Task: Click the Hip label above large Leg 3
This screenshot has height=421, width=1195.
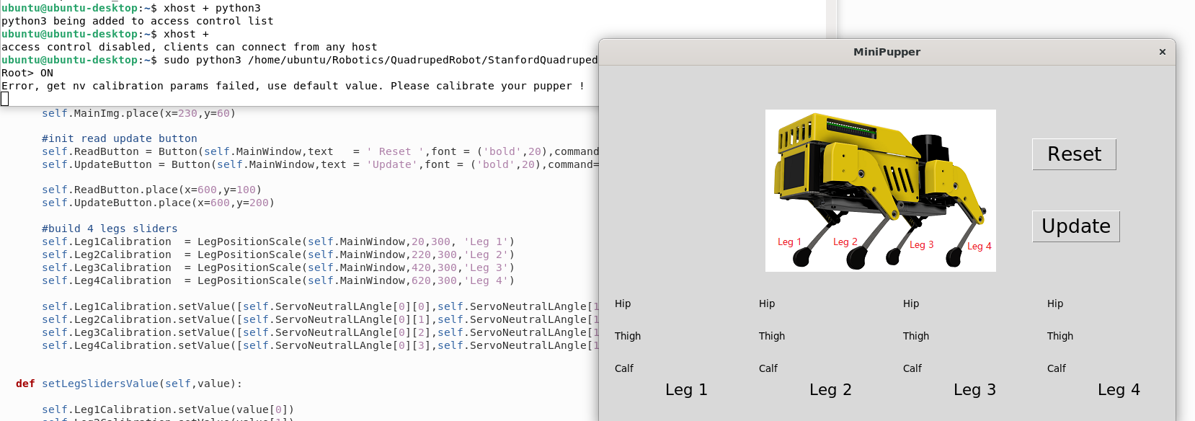Action: click(x=911, y=303)
